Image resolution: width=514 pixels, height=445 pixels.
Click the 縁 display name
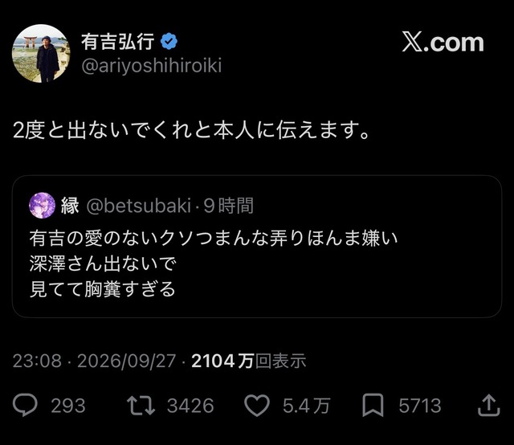70,206
